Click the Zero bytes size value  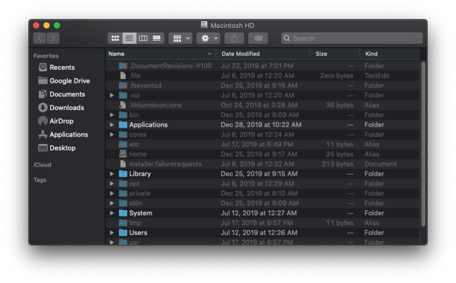[336, 76]
